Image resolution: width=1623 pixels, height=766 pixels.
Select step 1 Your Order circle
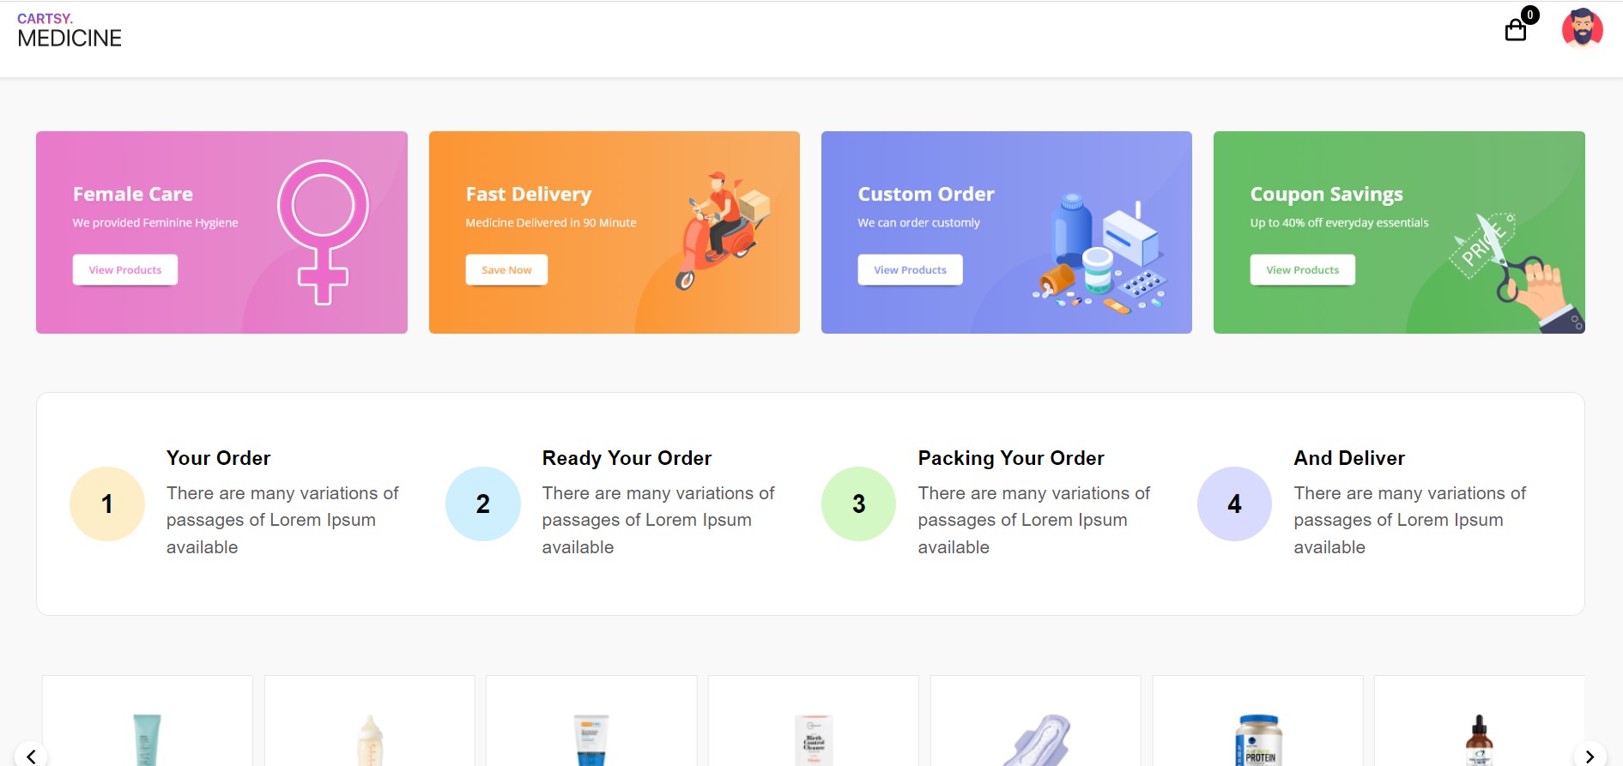(107, 504)
